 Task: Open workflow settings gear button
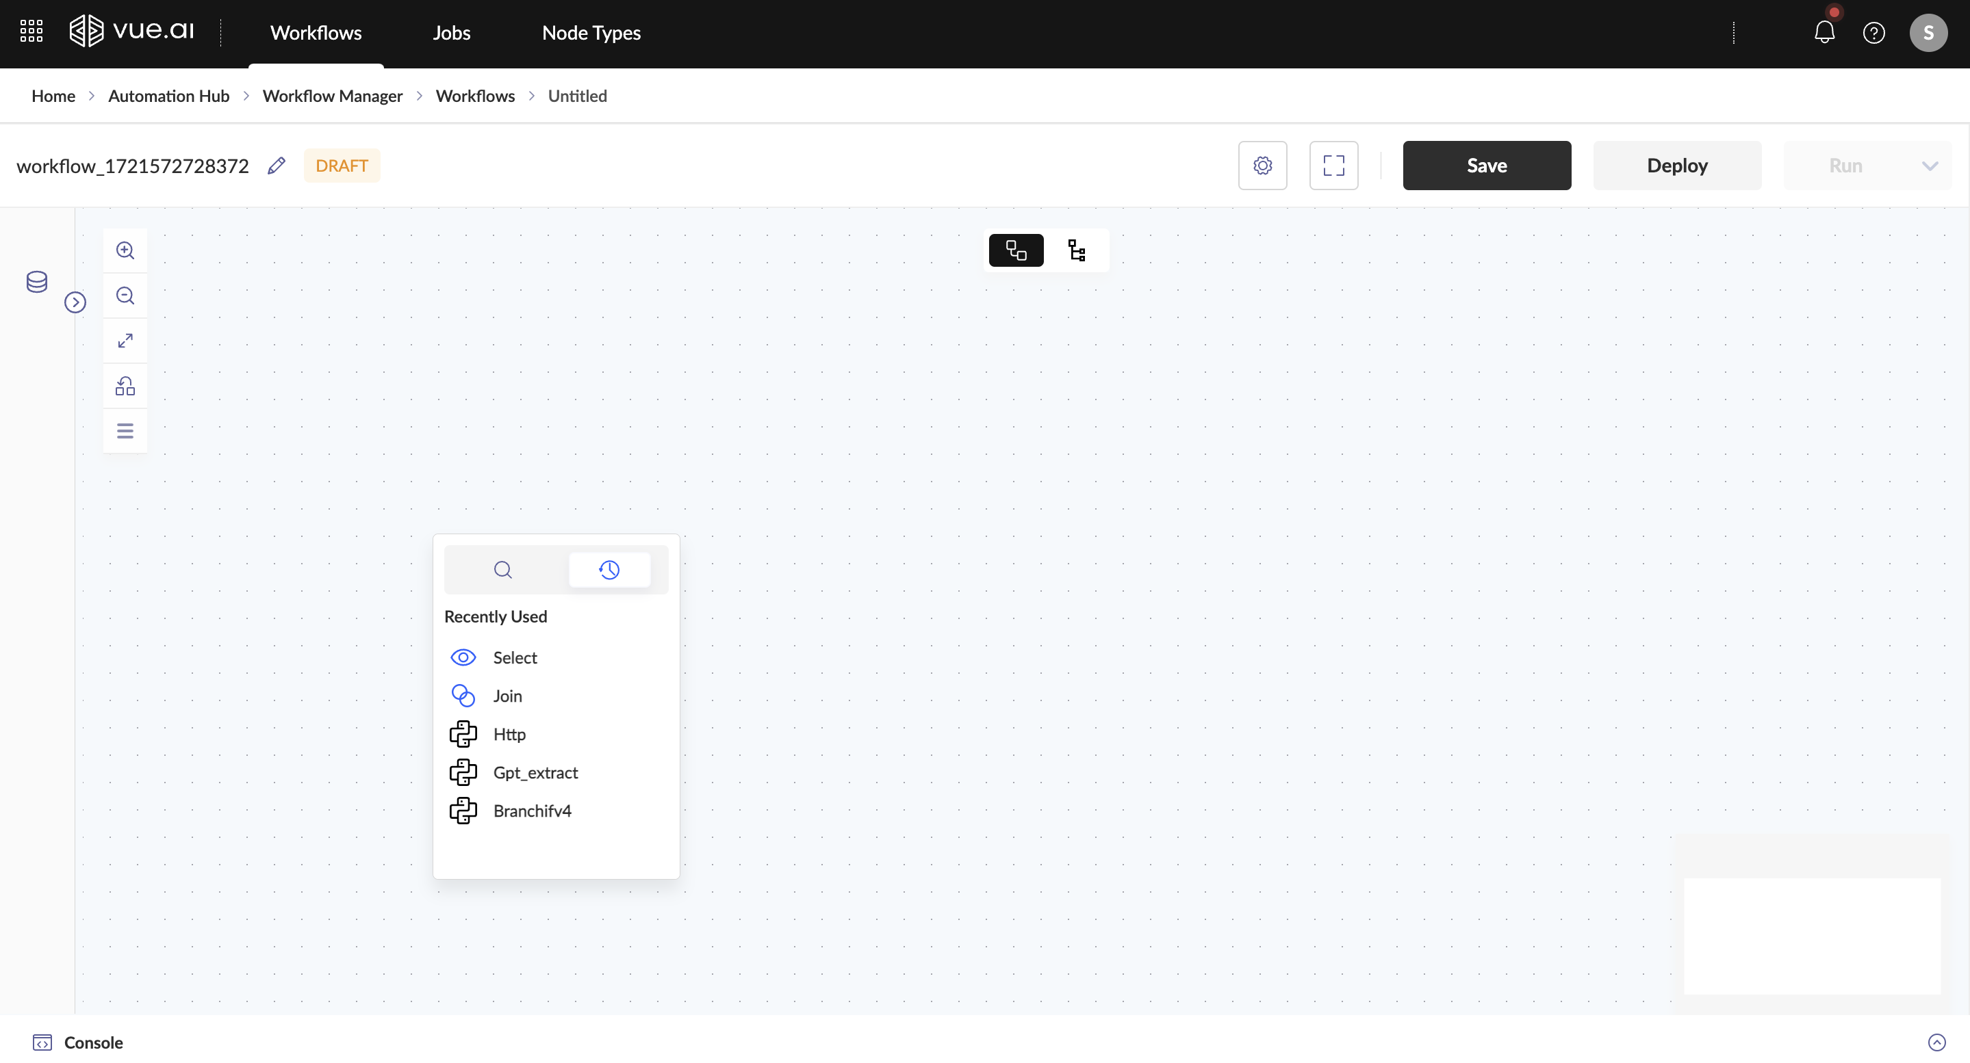click(1262, 166)
